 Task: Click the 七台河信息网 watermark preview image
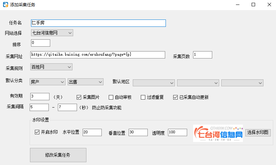click(218, 133)
